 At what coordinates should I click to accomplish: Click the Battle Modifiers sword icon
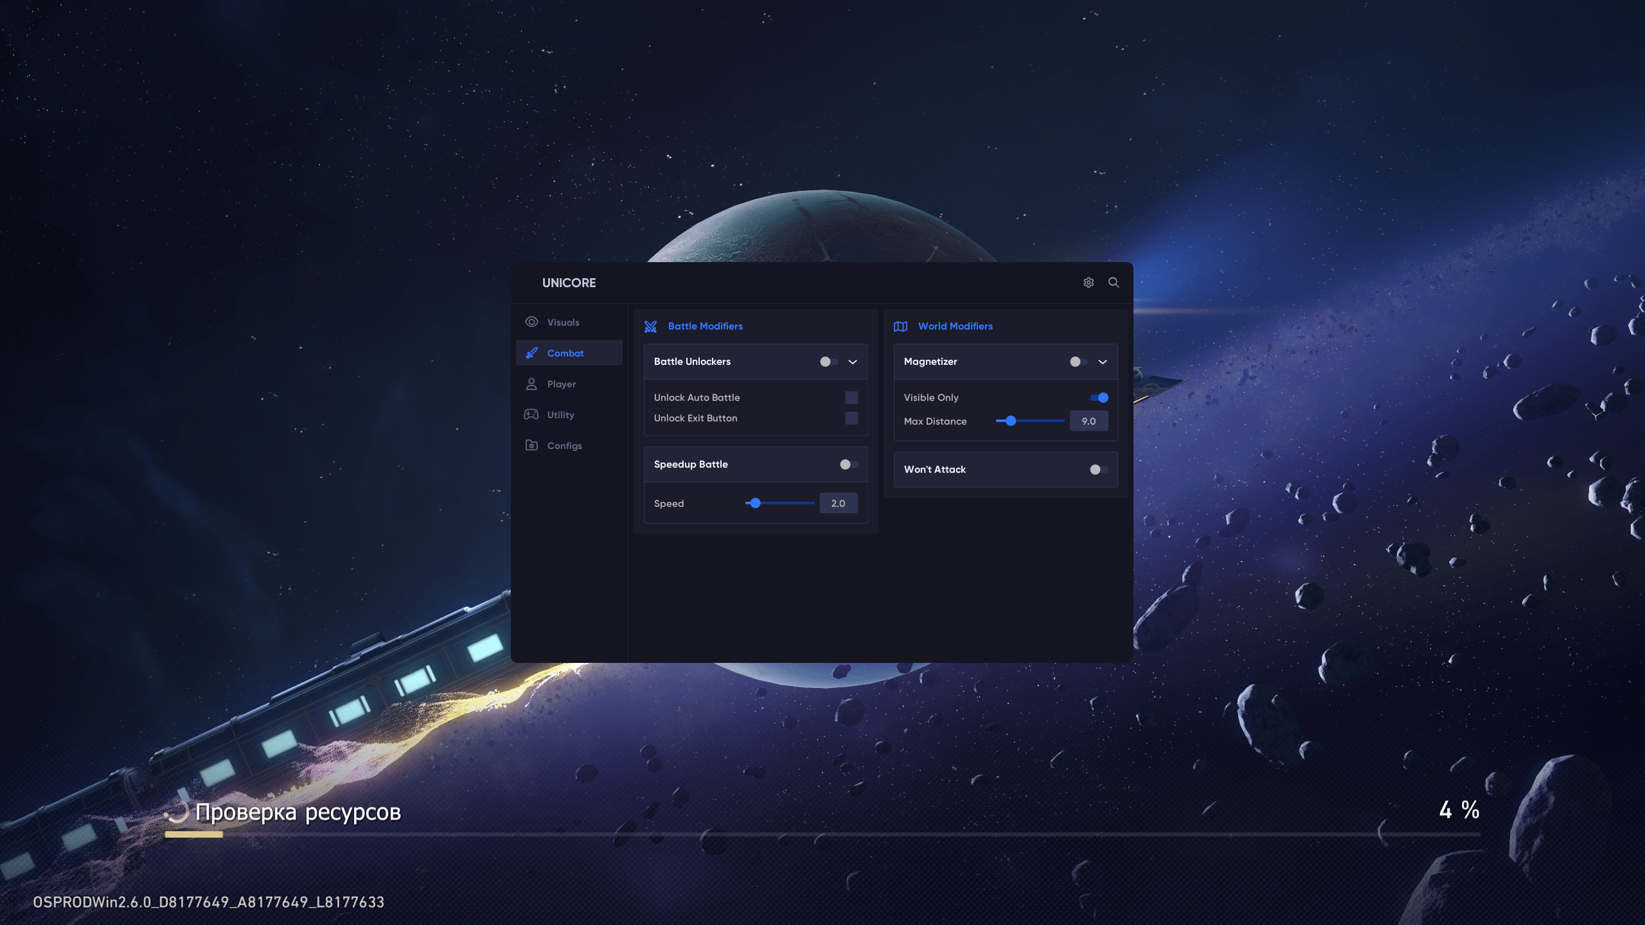651,326
